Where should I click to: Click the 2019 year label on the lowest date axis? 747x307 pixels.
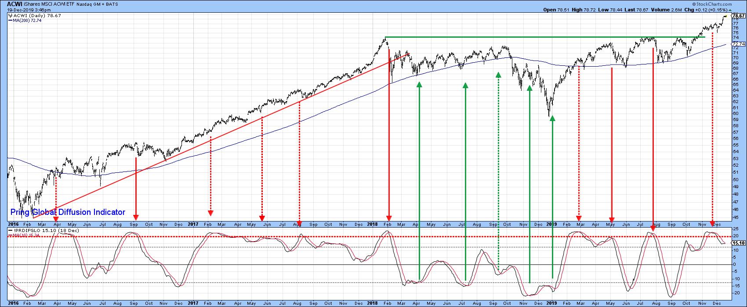point(551,303)
